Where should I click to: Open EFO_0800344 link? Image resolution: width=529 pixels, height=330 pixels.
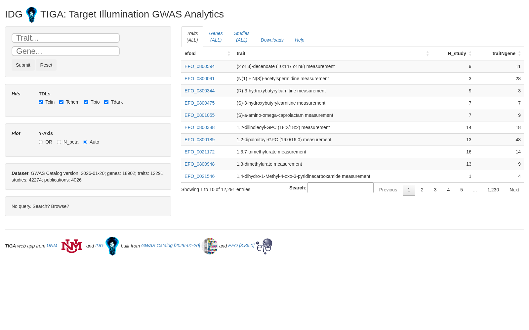tap(199, 91)
